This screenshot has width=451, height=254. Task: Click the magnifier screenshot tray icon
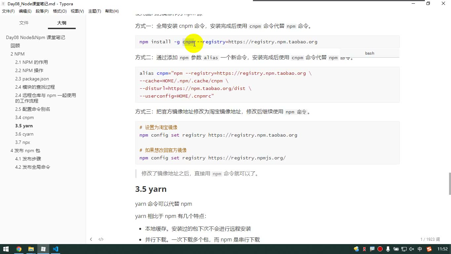[372, 249]
